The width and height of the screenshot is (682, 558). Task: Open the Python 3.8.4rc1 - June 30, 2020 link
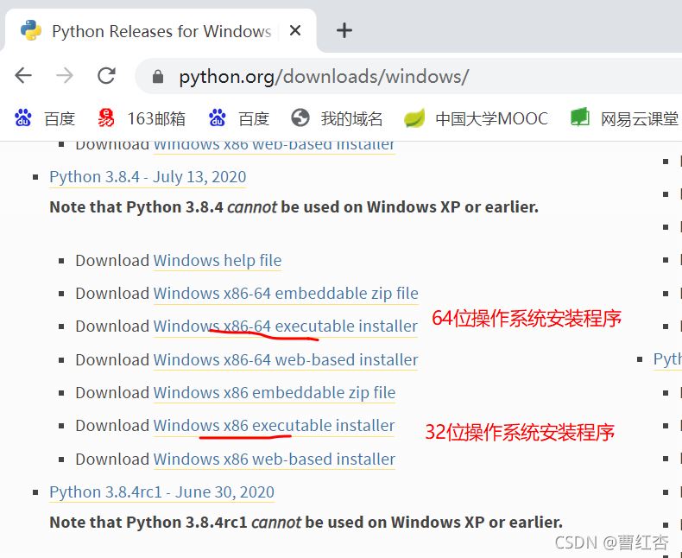coord(161,492)
